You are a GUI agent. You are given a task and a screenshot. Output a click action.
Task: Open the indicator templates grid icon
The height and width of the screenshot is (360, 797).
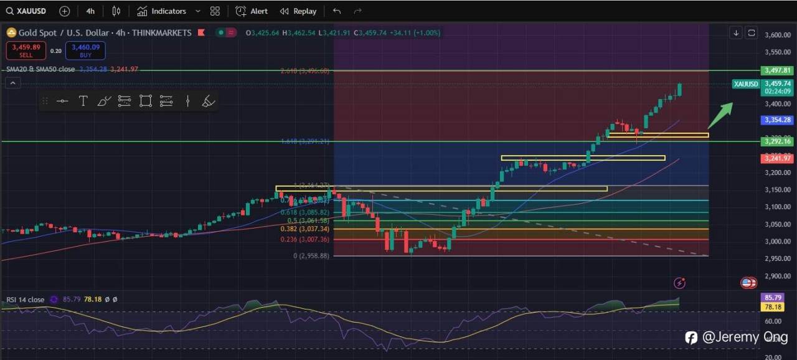(x=215, y=11)
